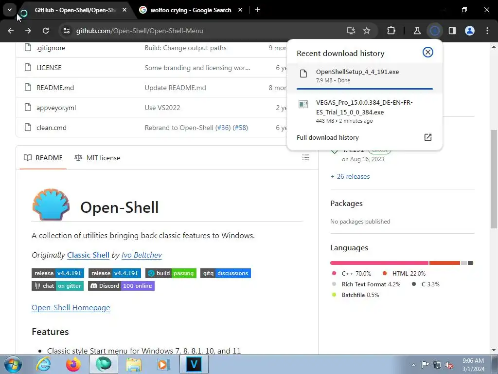Viewport: 498px width, 374px height.
Task: Click the VEGAS Pro download file icon
Action: (303, 104)
